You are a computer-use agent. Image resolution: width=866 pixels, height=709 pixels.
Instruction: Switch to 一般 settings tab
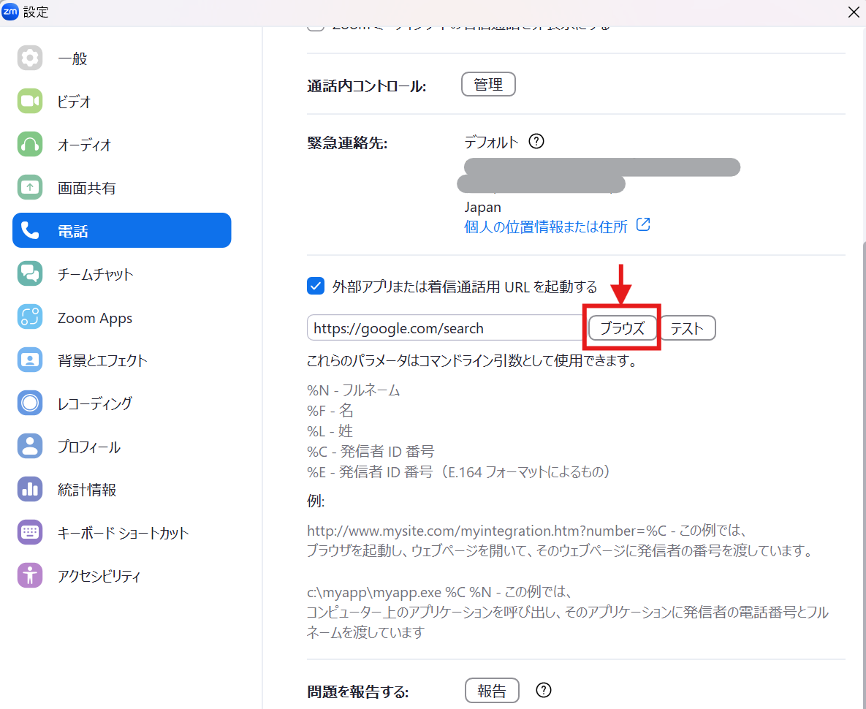click(x=121, y=58)
